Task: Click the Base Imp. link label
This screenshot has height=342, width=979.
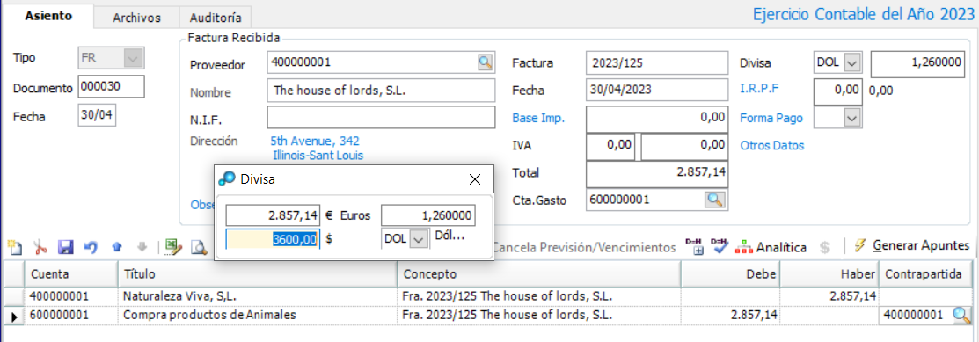Action: (x=539, y=117)
